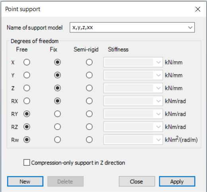Viewport: 207px width, 192px height.
Task: Select Semi-rigid for RY rotation
Action: (89, 114)
